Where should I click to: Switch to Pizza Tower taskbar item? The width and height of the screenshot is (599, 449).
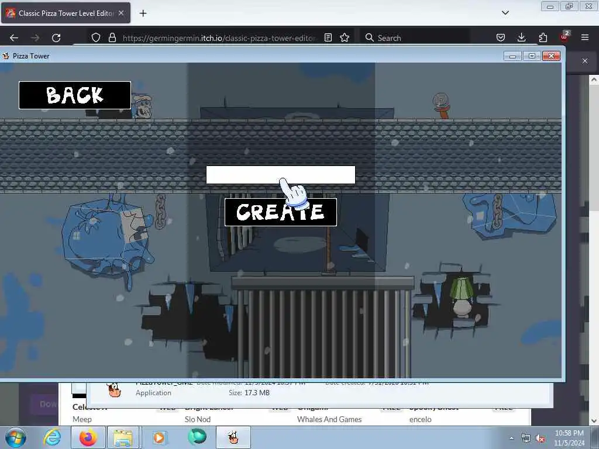coord(233,437)
